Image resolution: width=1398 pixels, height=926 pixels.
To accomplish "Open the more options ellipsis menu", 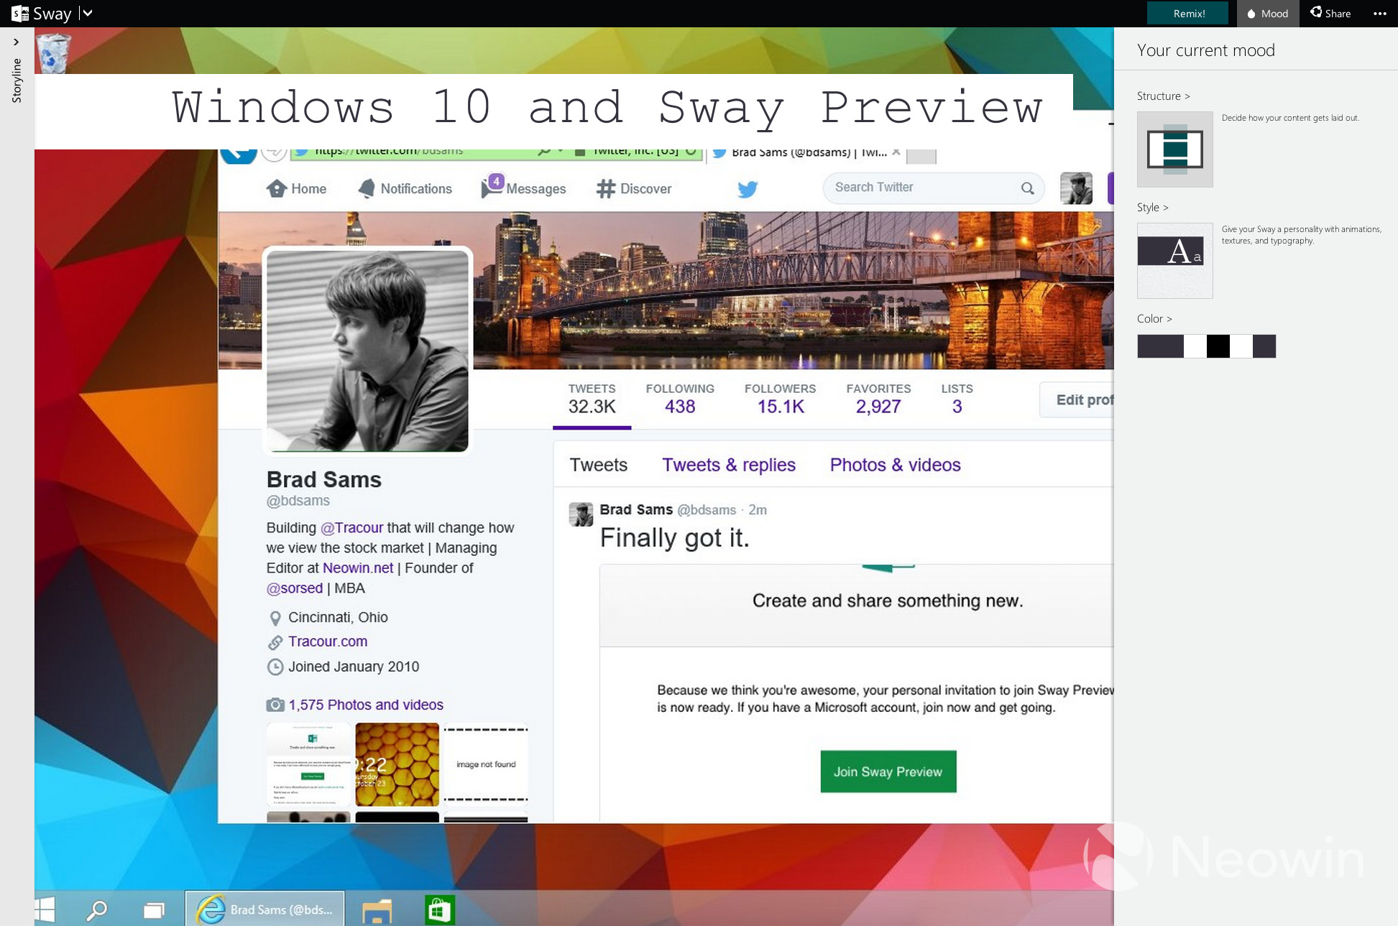I will (1379, 14).
